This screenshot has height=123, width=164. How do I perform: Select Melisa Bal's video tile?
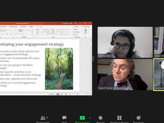[125, 42]
